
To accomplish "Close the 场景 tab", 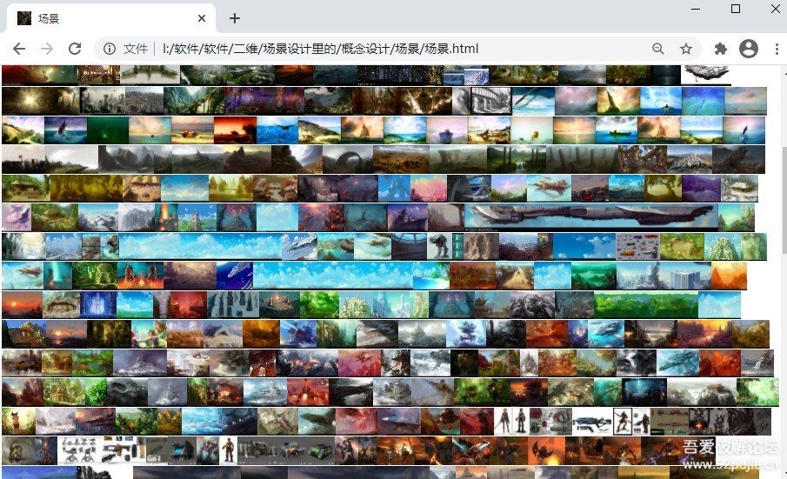I will [202, 18].
